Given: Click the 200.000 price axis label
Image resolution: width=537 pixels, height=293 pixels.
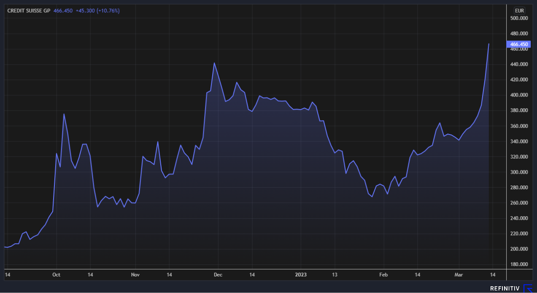Looking at the screenshot, I should click(x=519, y=249).
